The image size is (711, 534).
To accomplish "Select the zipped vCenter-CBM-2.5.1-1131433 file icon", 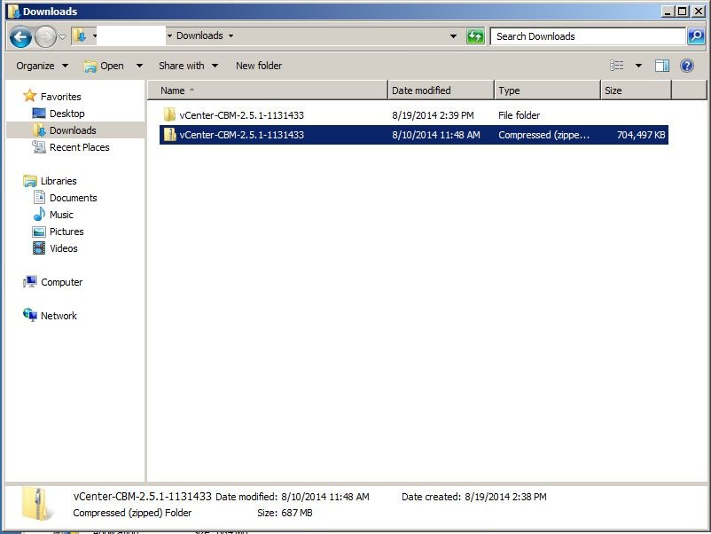I will [x=169, y=135].
